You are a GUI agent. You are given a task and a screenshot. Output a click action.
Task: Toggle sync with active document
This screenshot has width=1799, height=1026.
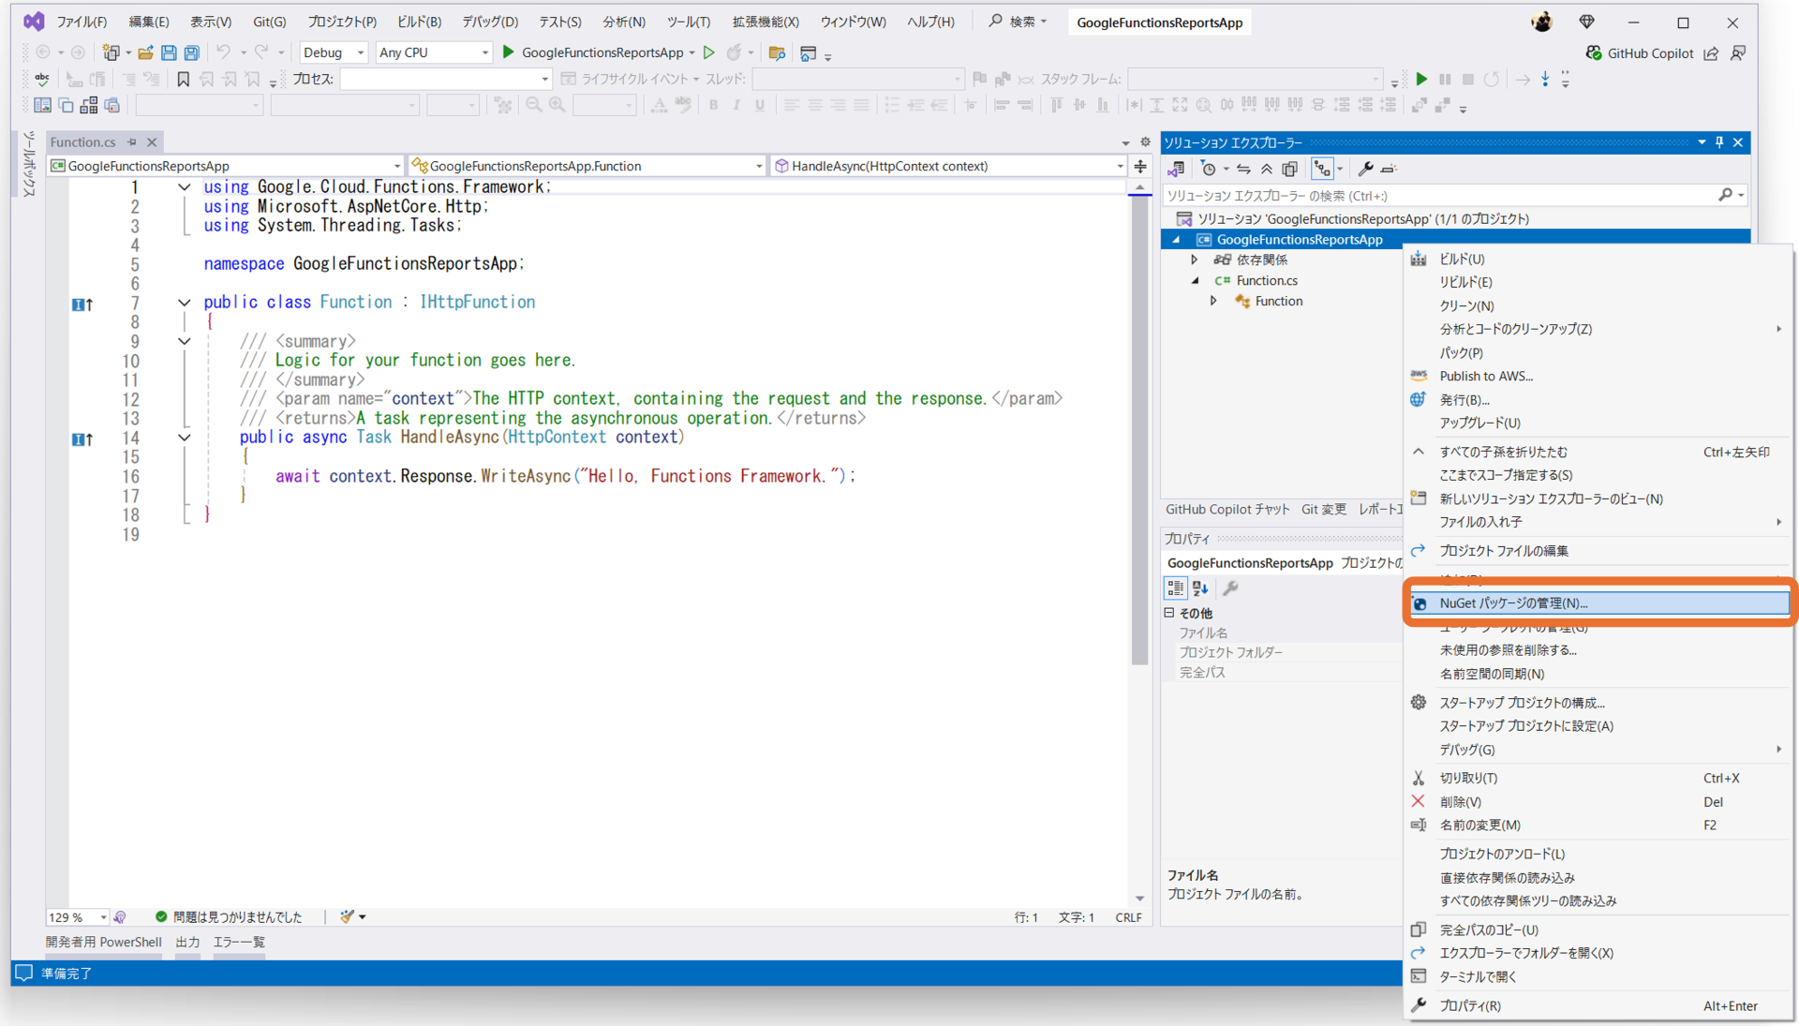pyautogui.click(x=1243, y=169)
